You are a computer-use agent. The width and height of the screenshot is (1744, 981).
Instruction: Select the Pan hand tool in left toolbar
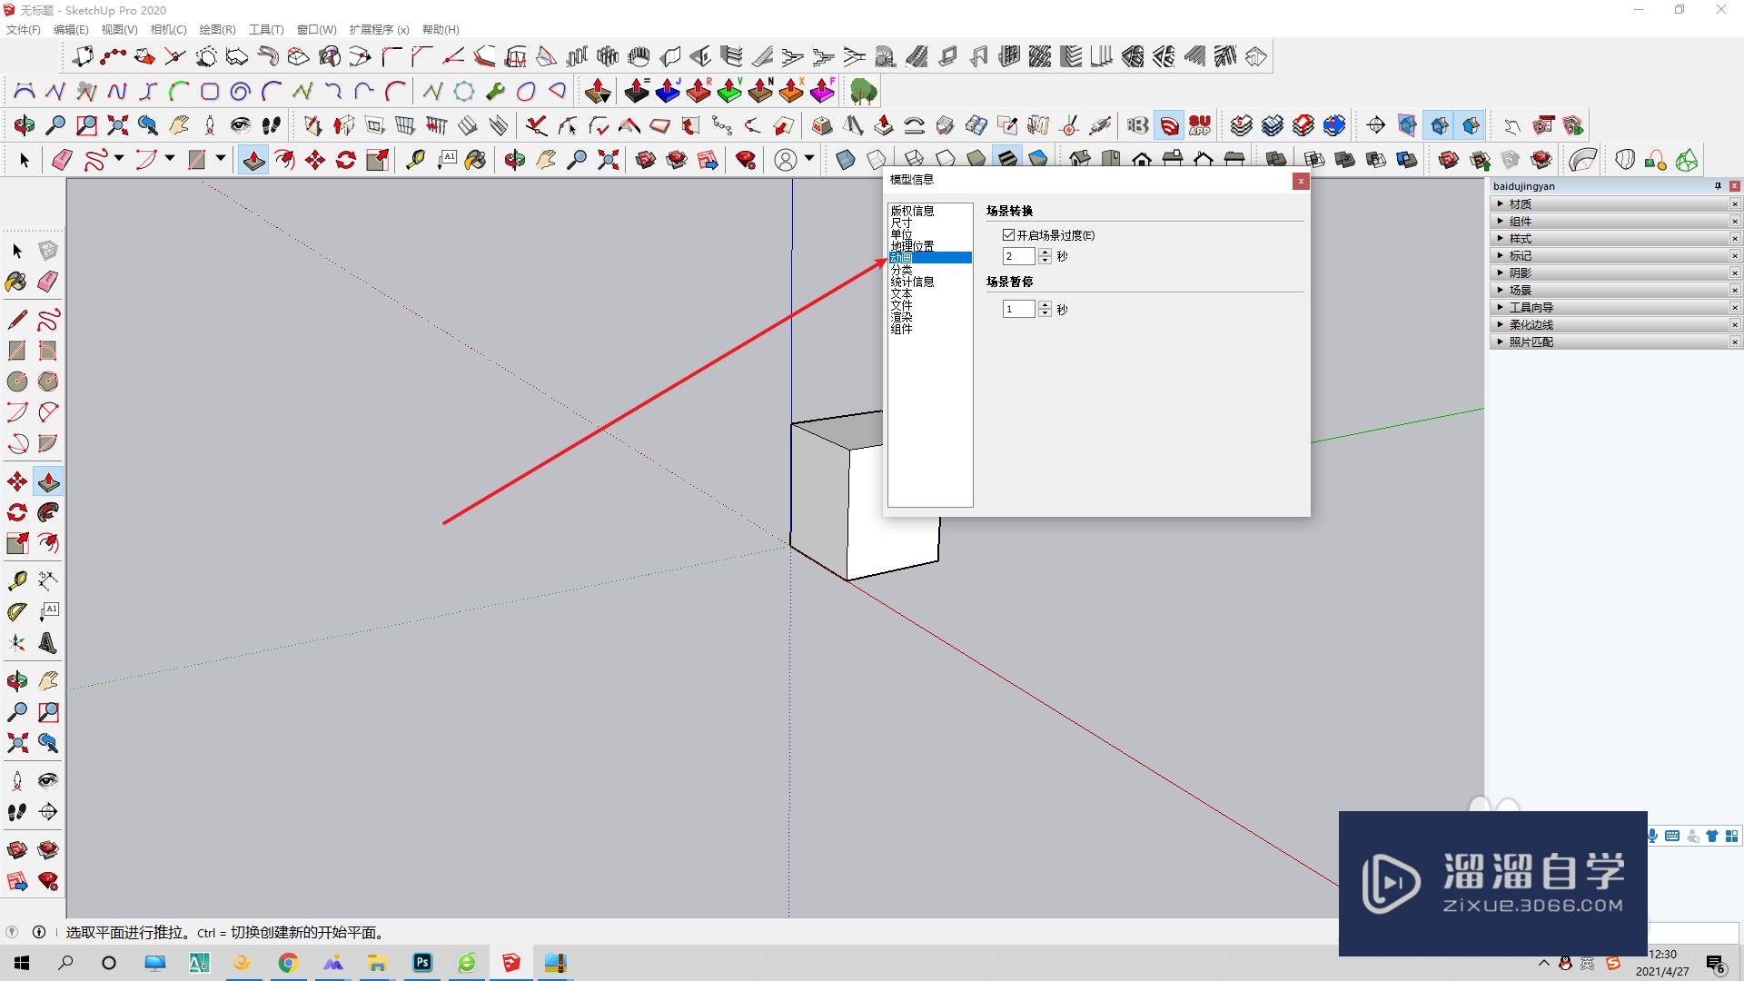(48, 680)
